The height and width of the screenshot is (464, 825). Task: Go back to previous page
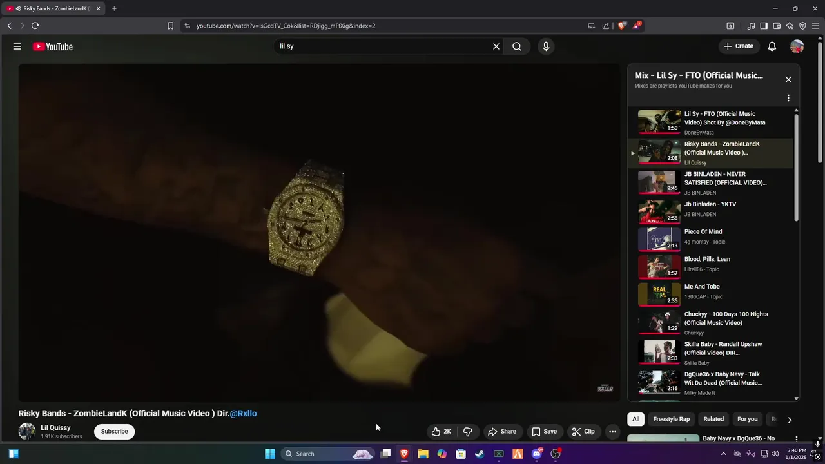coord(9,26)
